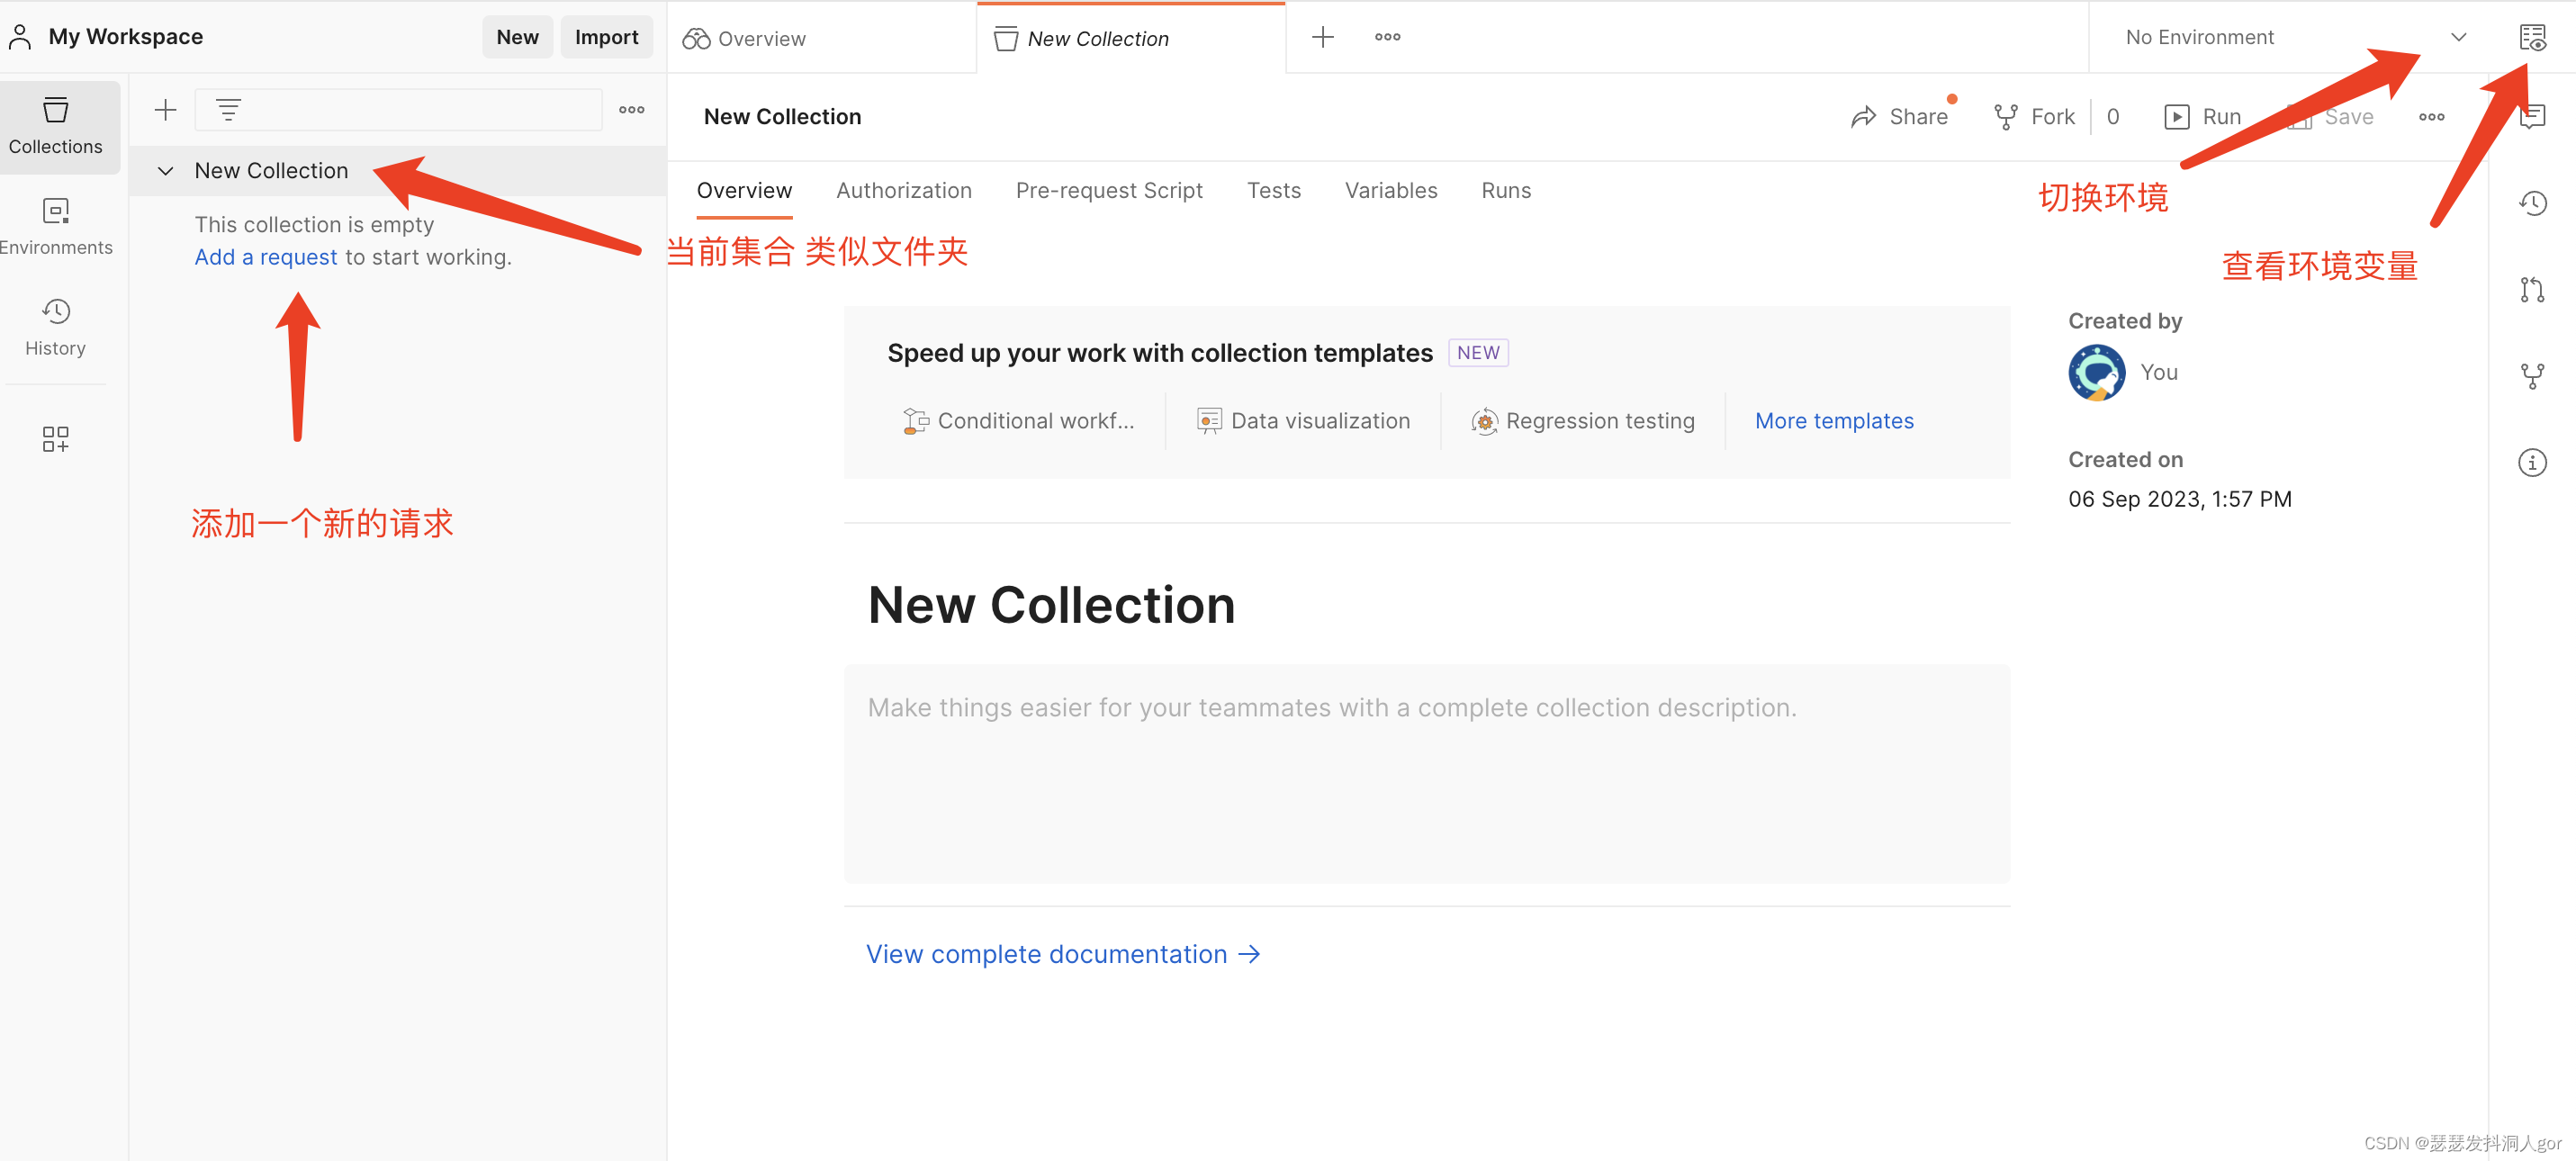Open the tab bar three-dot options menu
The height and width of the screenshot is (1161, 2576).
(x=1387, y=37)
